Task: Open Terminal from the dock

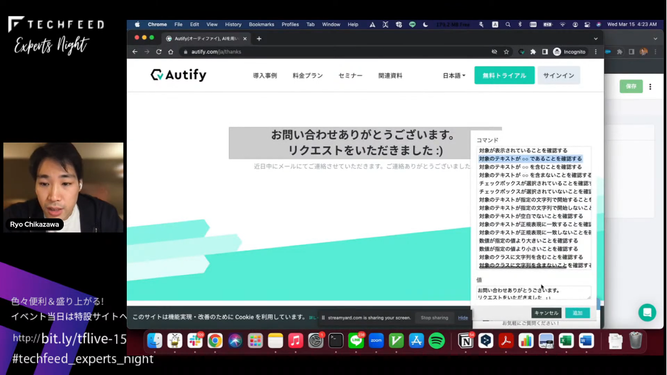Action: [x=336, y=341]
